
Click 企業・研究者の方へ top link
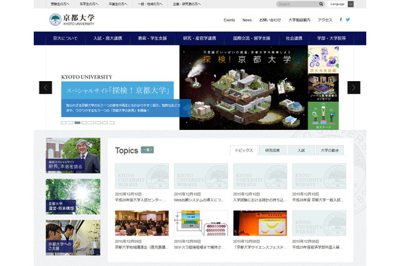187,4
